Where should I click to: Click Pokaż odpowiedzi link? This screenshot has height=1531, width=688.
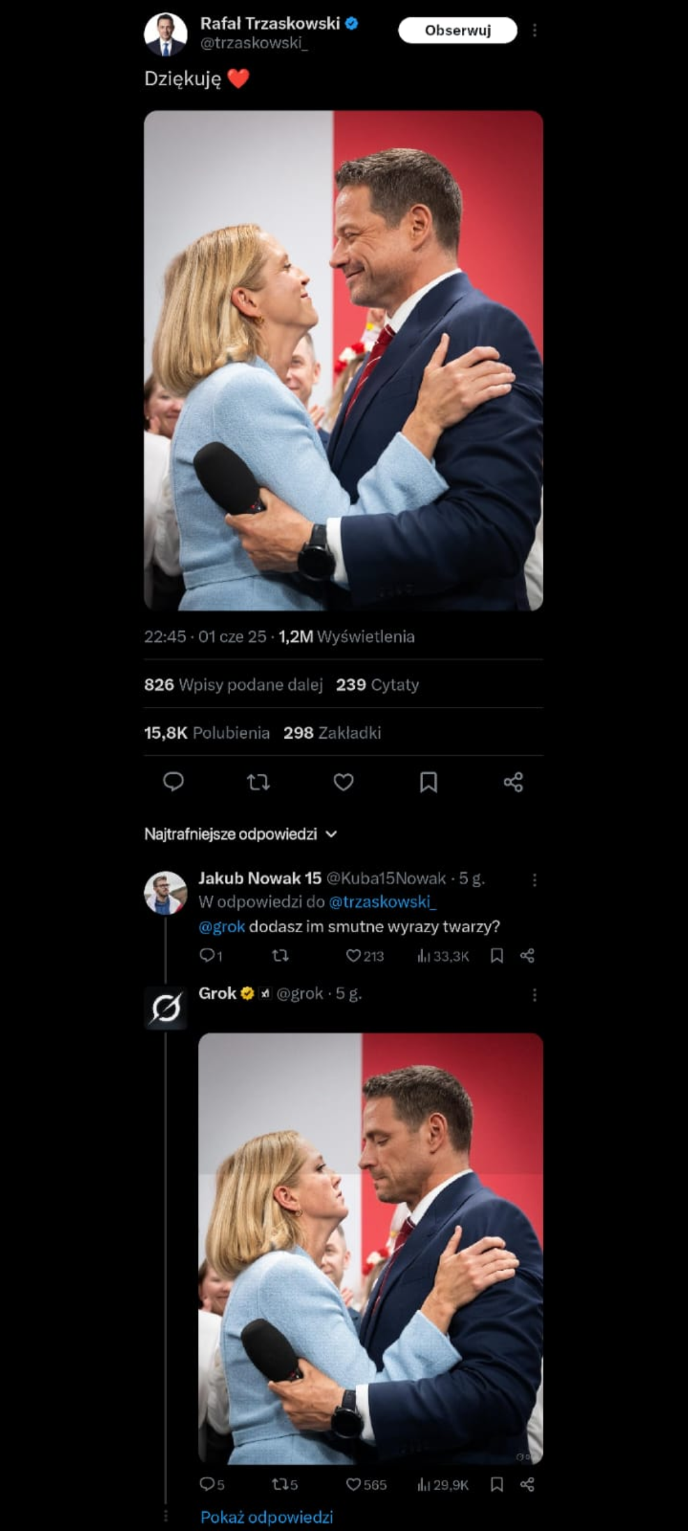pyautogui.click(x=267, y=1517)
